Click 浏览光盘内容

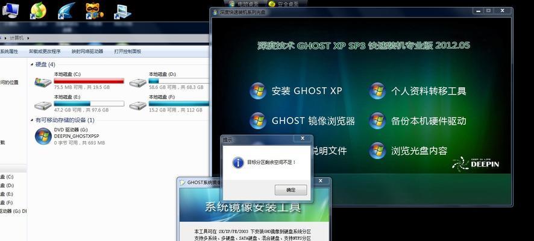coord(408,151)
